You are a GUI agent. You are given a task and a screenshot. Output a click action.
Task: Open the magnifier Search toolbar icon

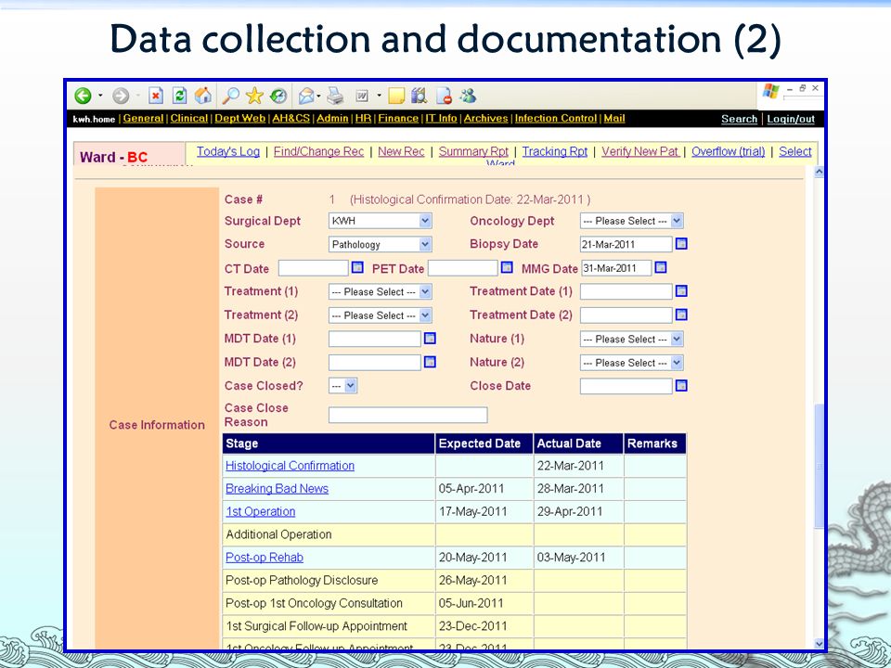click(x=230, y=96)
